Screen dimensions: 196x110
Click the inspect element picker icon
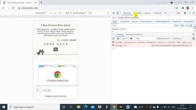[114, 13]
